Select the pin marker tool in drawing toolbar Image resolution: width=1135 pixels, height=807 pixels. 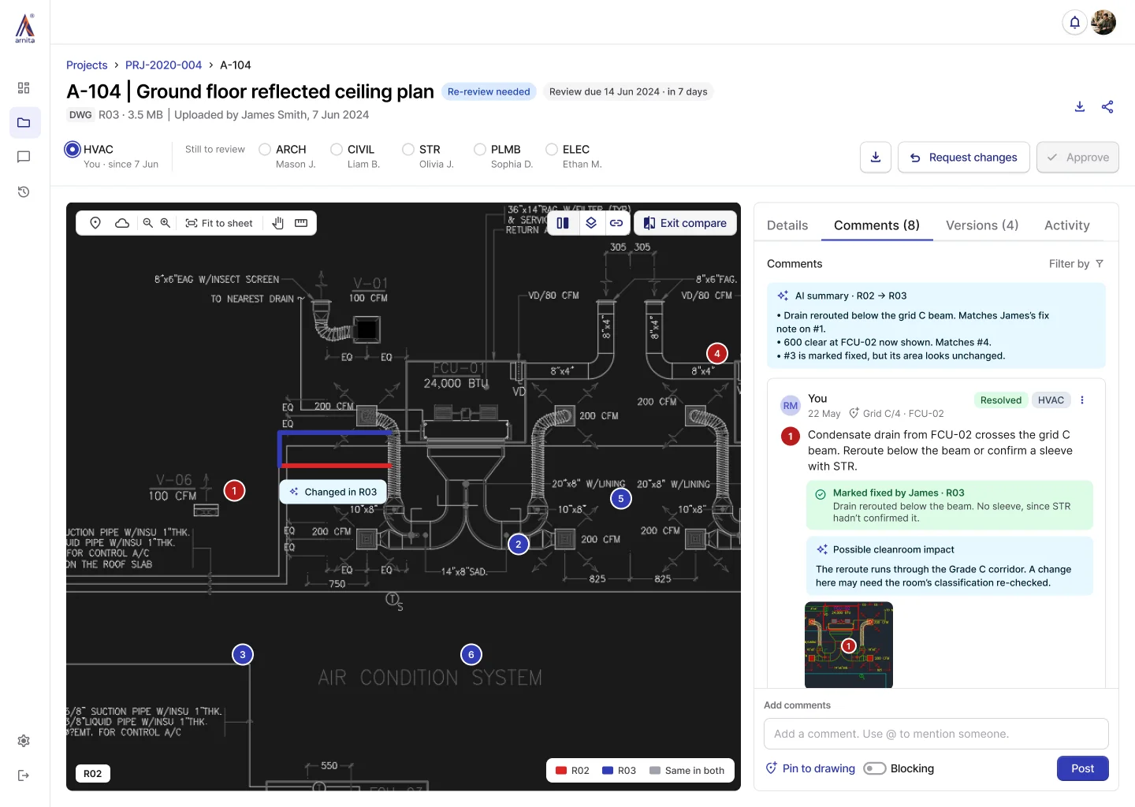95,223
